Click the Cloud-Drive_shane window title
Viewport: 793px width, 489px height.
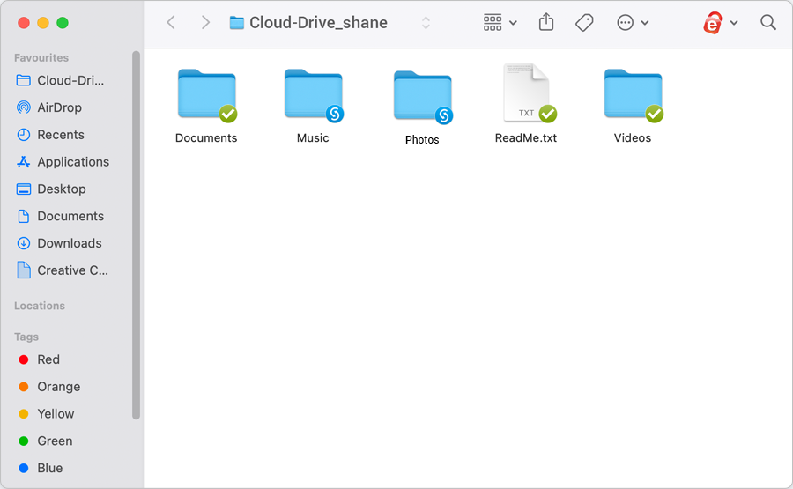pyautogui.click(x=319, y=23)
